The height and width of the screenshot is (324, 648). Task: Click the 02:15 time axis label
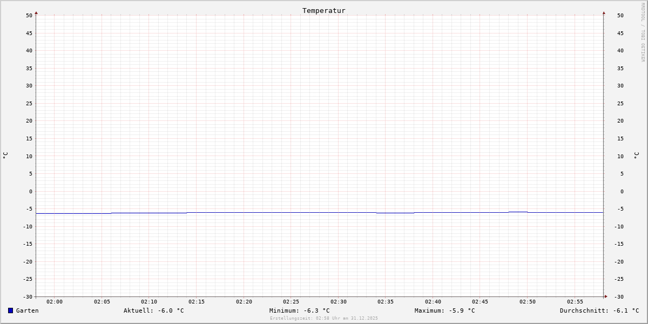[x=197, y=301]
